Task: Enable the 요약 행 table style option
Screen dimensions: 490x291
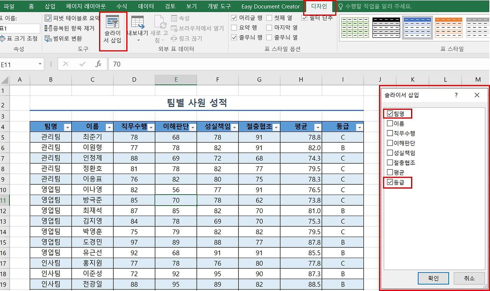Action: [235, 28]
